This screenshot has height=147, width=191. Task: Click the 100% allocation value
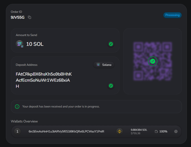pyautogui.click(x=163, y=131)
